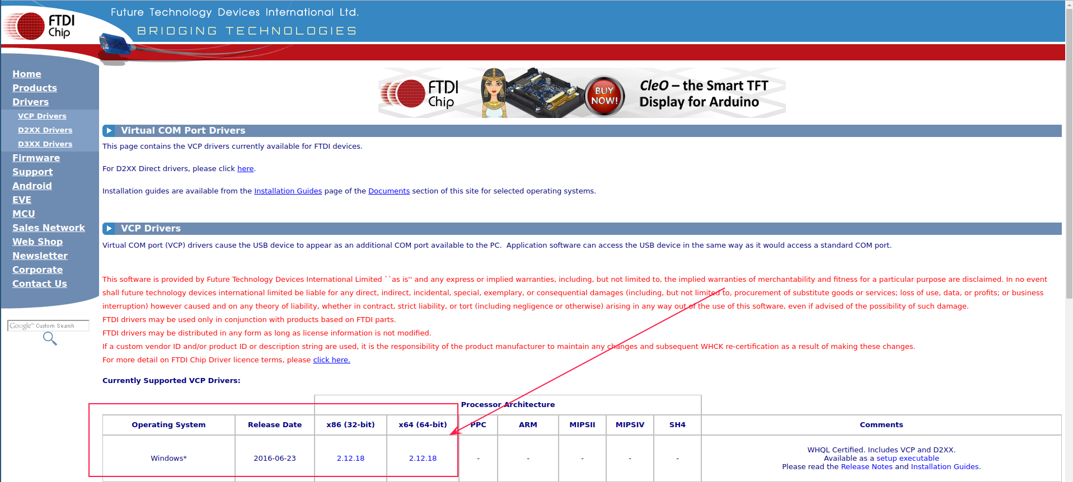
Task: Open the Drivers menu item
Action: (x=31, y=102)
